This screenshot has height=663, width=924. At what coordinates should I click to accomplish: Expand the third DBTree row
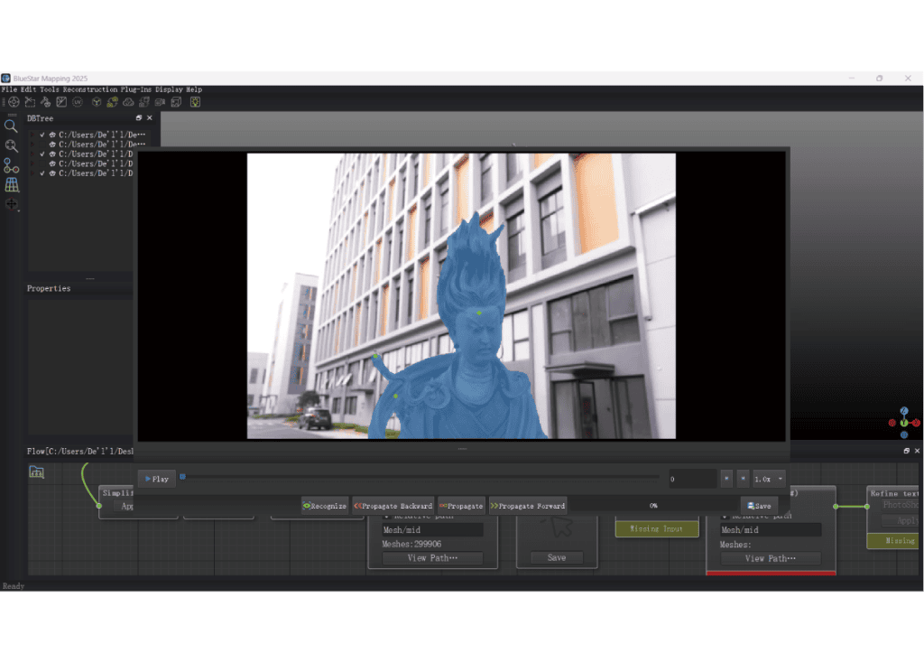32,154
